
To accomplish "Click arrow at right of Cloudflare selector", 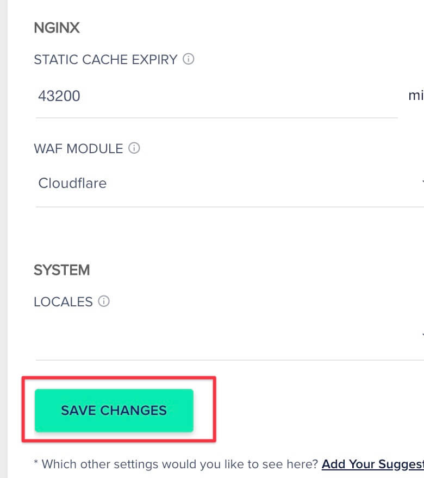I will [423, 182].
